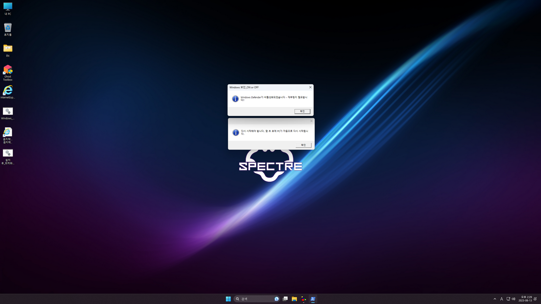541x304 pixels.
Task: Switch to the PowerShell taskbar window
Action: pyautogui.click(x=313, y=299)
